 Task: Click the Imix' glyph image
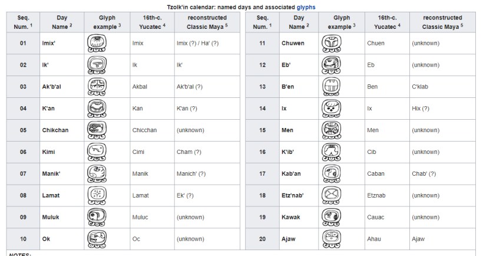click(96, 43)
